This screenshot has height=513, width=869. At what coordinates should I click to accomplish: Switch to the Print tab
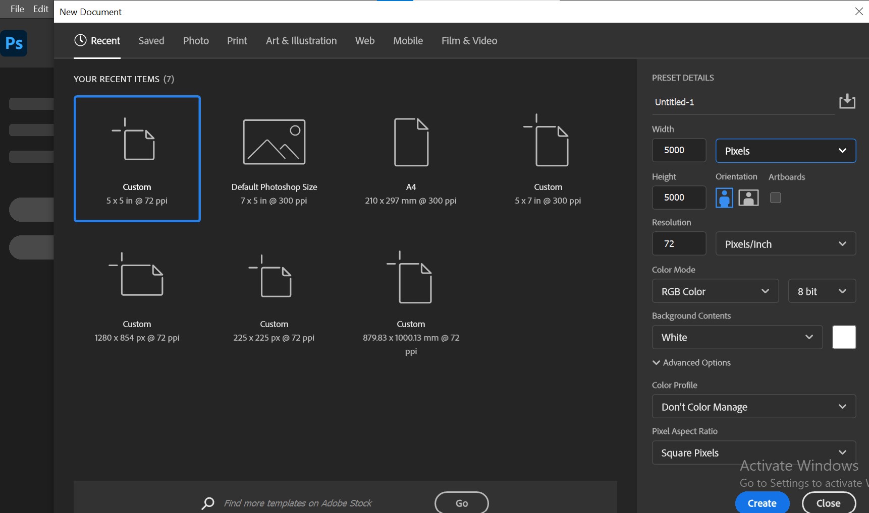click(x=237, y=41)
